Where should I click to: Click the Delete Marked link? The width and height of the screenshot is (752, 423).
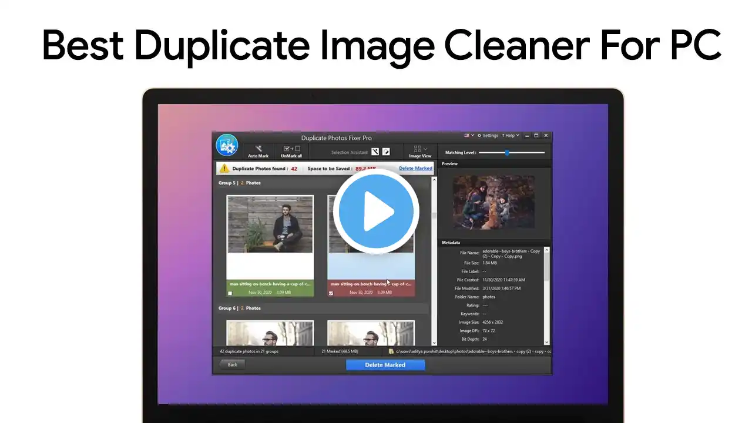(x=415, y=169)
